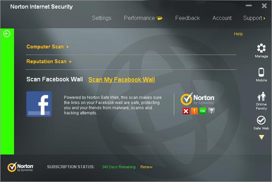Click the orange exclamation warning icon
Image resolution: width=272 pixels, height=182 pixels.
pyautogui.click(x=194, y=111)
